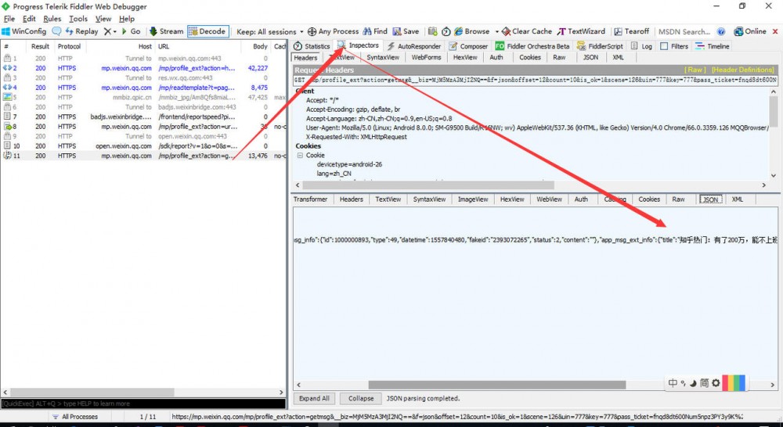Click the comment speech bubble icon

pyautogui.click(x=57, y=31)
